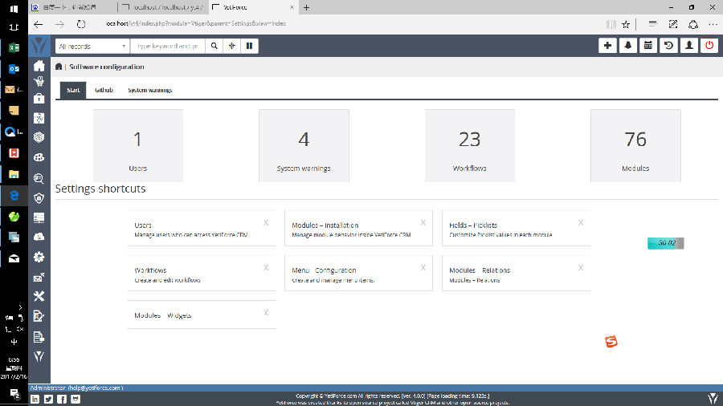Click the plus quick create icon
This screenshot has width=723, height=406.
(607, 46)
